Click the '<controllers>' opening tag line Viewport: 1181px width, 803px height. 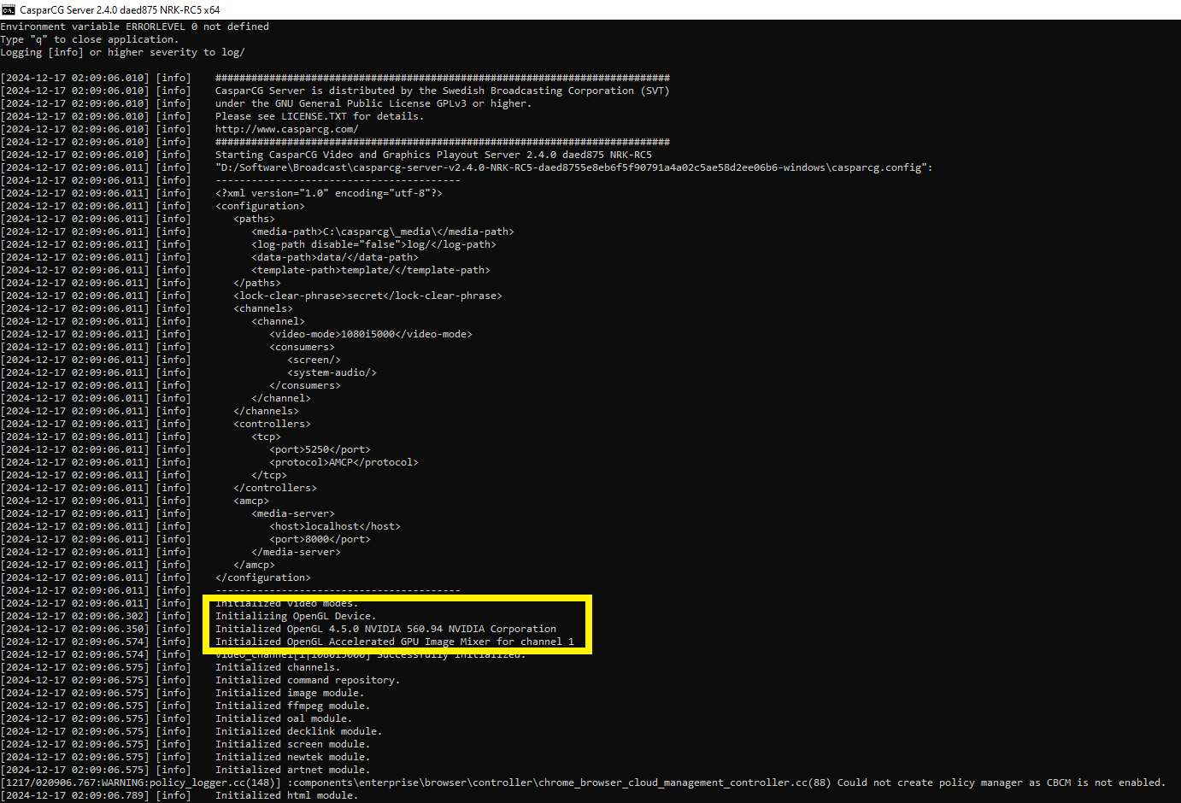[x=272, y=424]
